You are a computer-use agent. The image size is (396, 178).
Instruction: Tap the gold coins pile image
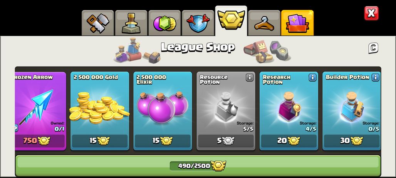(99, 106)
